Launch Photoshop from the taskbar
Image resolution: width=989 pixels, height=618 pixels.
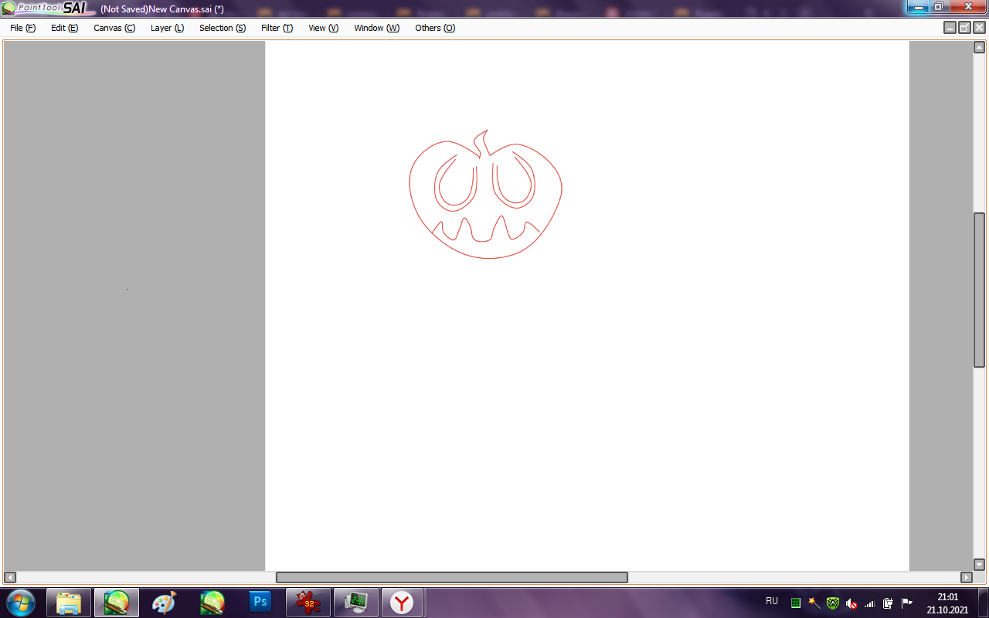click(x=260, y=602)
